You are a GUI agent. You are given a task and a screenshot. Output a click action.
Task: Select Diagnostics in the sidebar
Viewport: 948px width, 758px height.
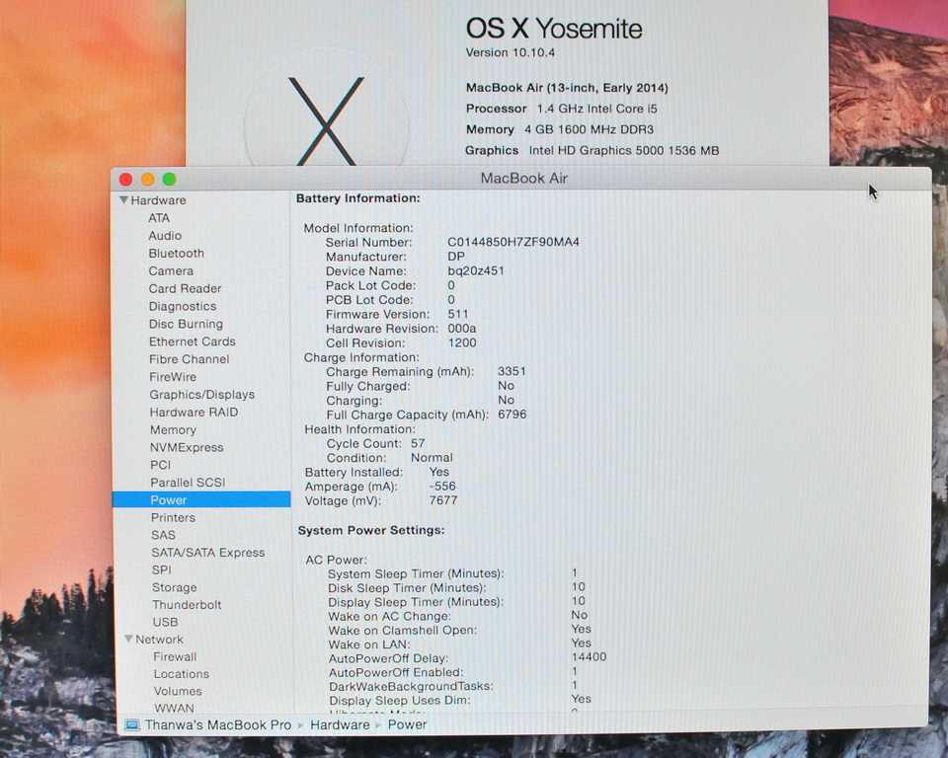[183, 306]
